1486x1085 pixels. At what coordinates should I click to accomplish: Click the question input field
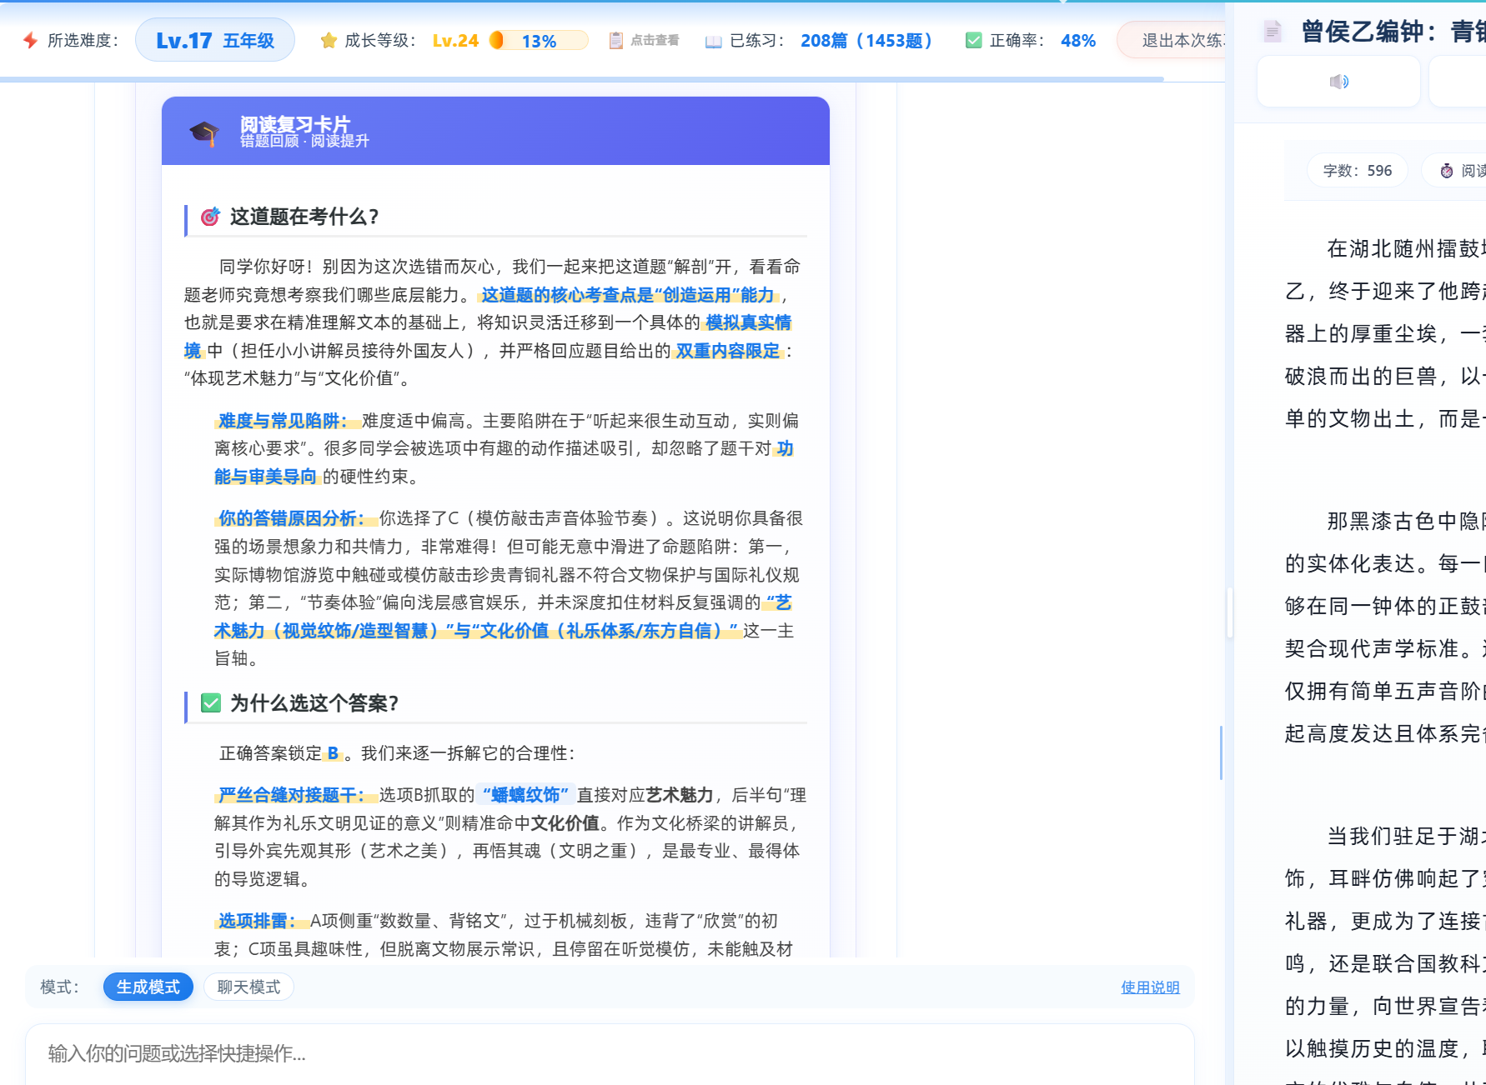[x=610, y=1054]
